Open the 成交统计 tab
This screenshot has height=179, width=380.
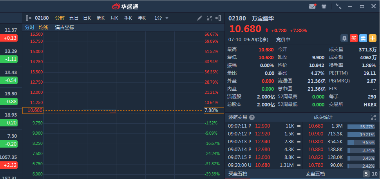[x=323, y=117]
